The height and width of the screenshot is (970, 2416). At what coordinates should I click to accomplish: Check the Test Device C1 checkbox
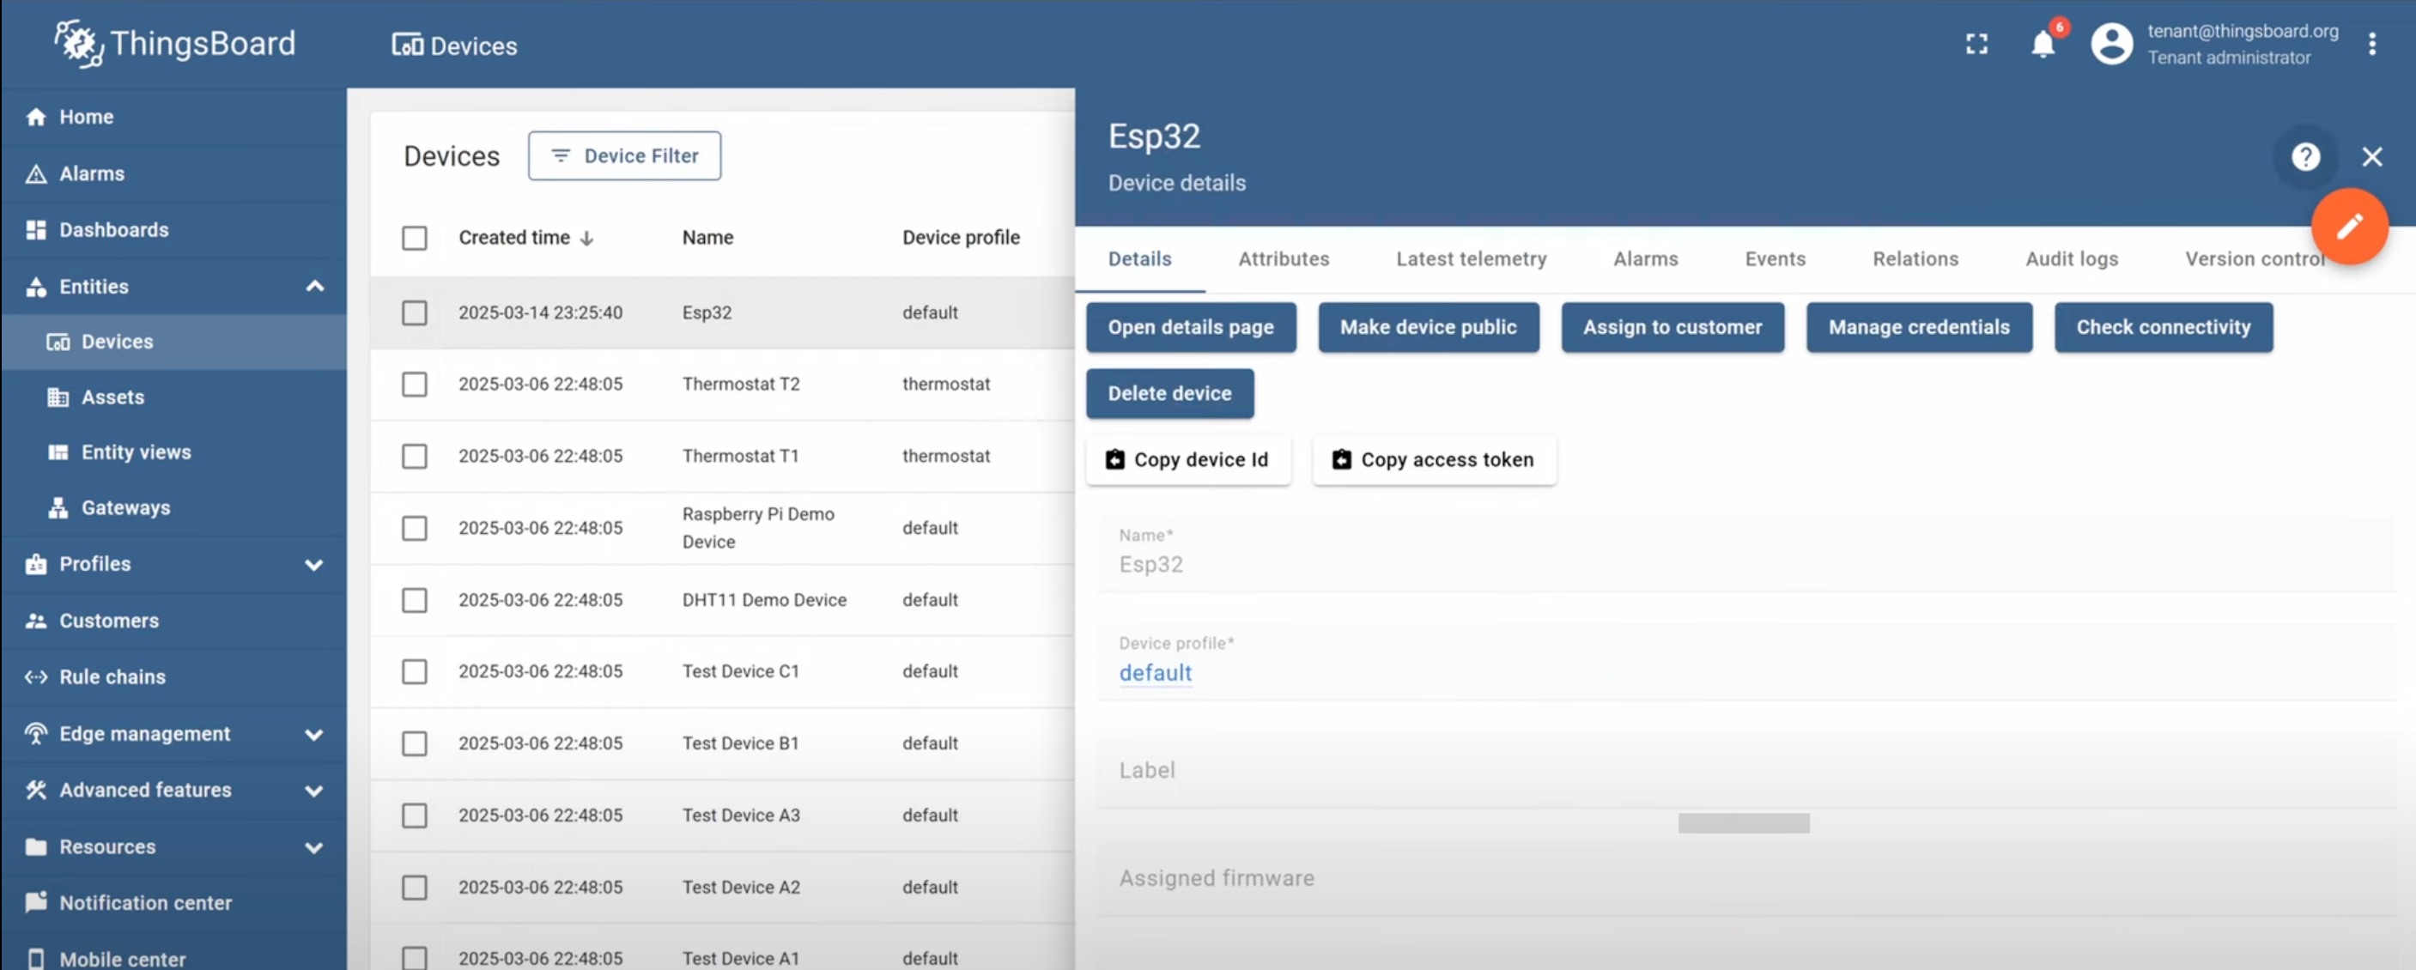[x=415, y=671]
